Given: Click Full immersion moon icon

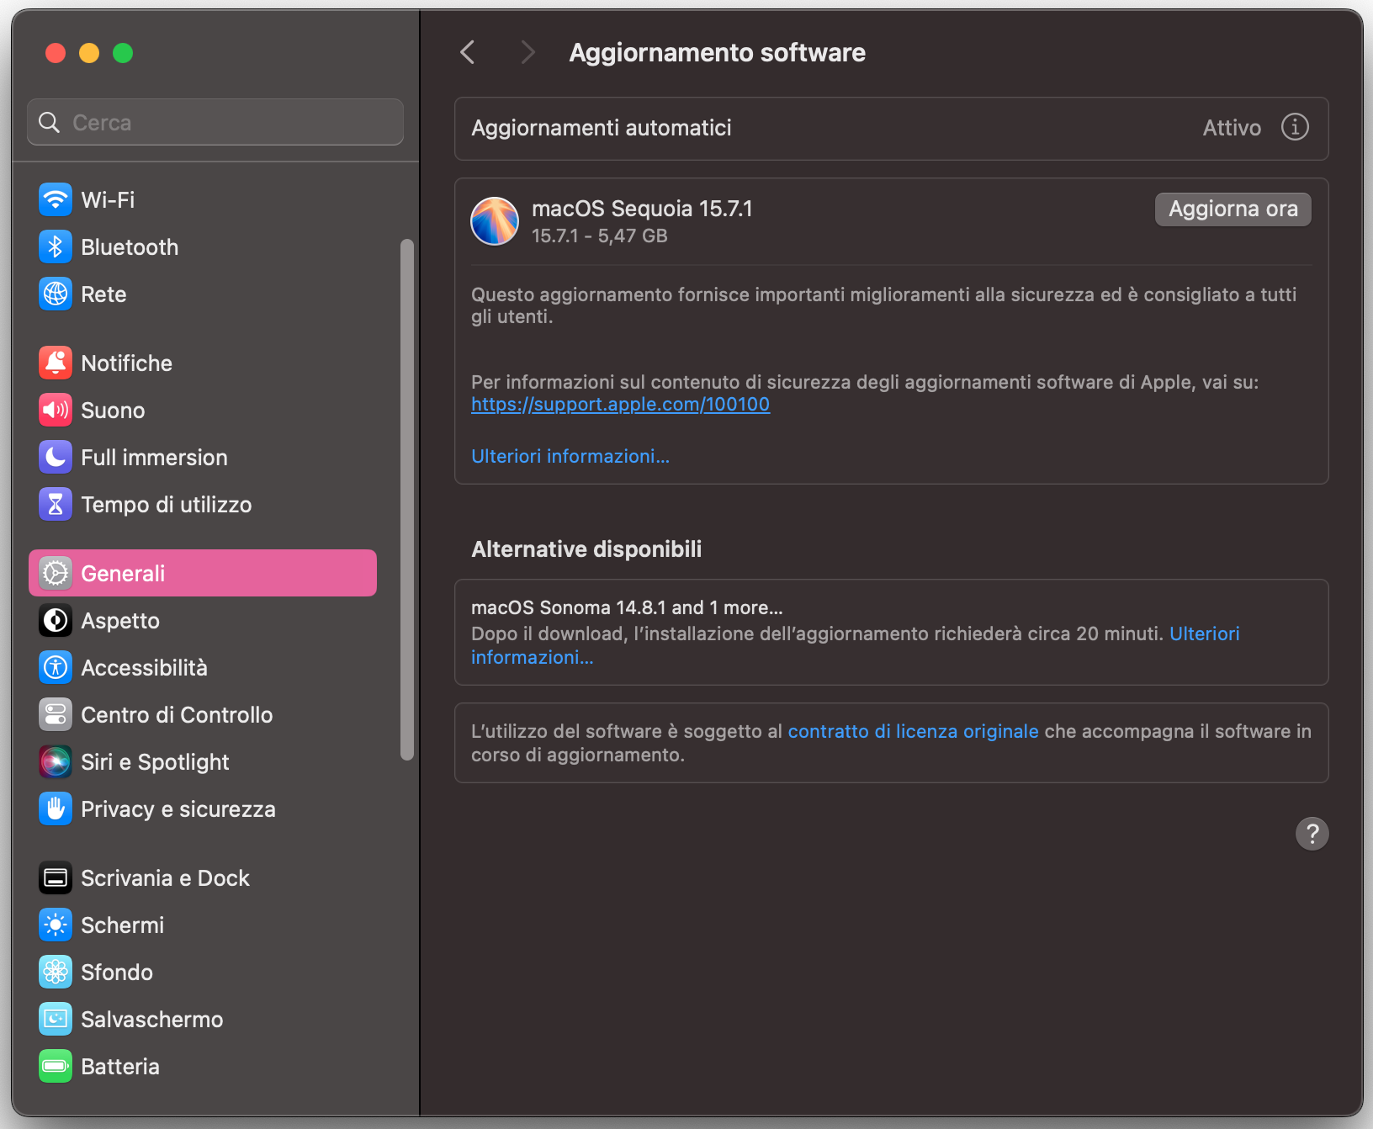Looking at the screenshot, I should 56,457.
